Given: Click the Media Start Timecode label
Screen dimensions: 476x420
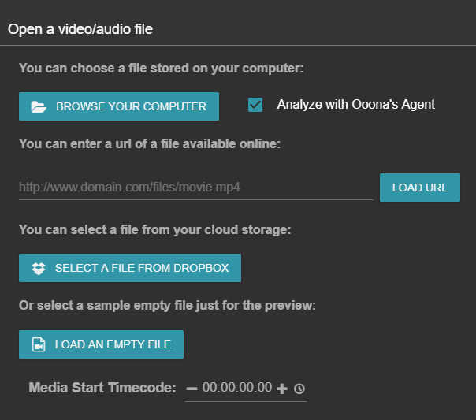Looking at the screenshot, I should pyautogui.click(x=102, y=388).
